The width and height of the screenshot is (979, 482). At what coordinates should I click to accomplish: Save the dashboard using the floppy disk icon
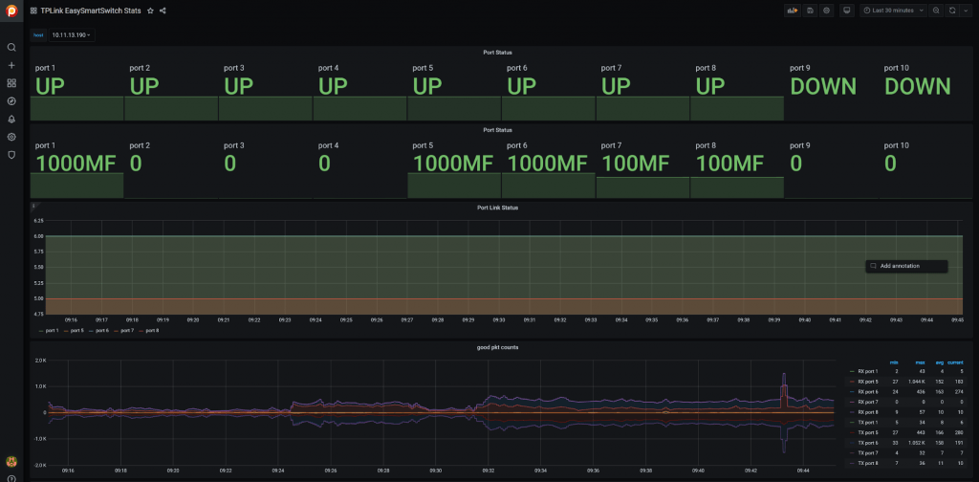coord(810,11)
